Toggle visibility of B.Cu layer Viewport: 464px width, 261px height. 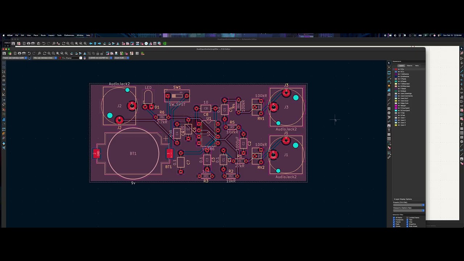(399, 72)
